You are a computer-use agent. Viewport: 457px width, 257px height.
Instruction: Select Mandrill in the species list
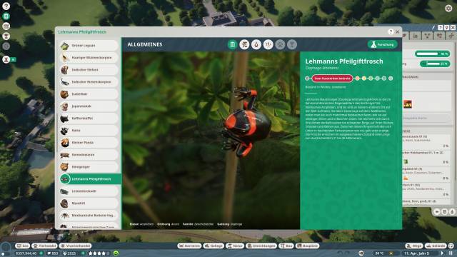tap(89, 203)
